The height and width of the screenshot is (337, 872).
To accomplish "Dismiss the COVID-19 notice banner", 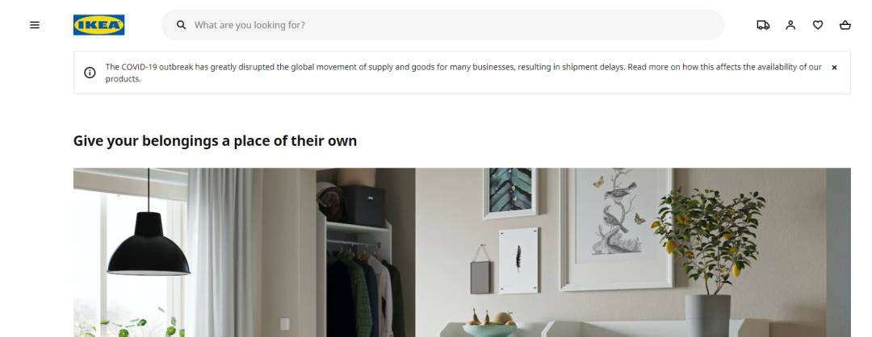I will (x=834, y=67).
